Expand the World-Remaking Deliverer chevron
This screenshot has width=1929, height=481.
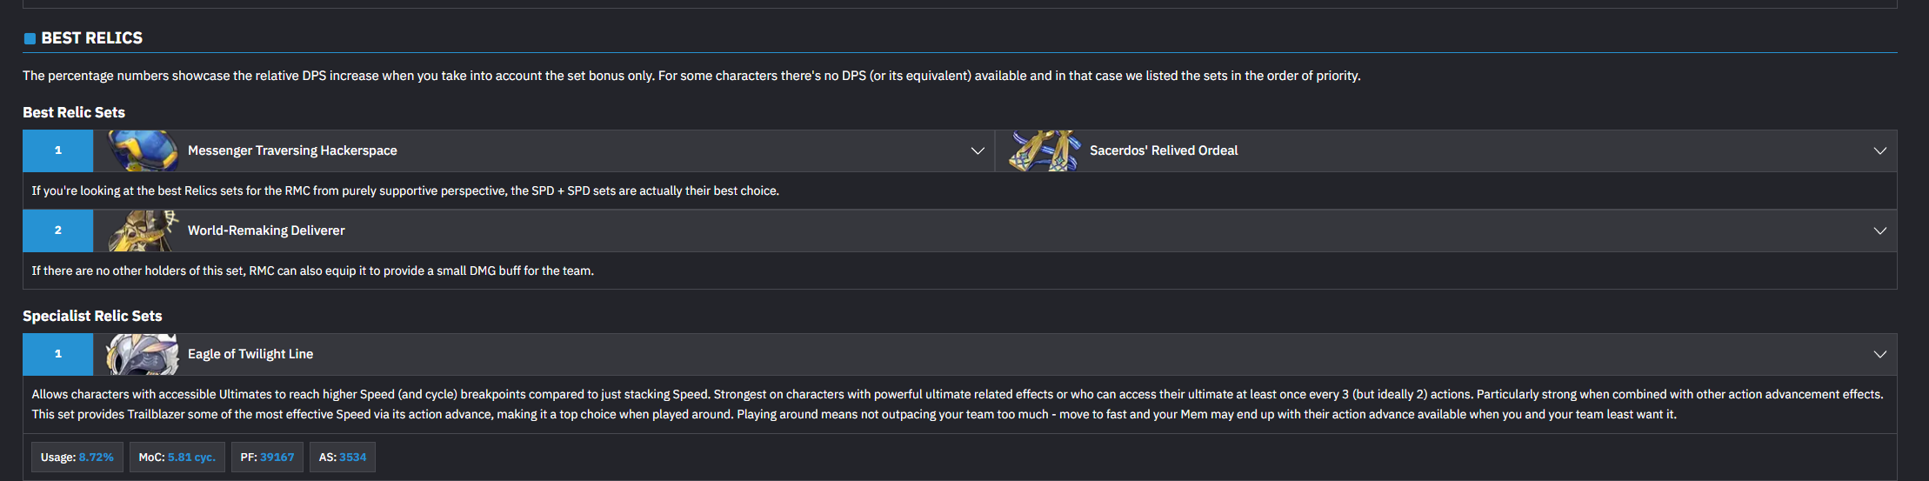1879,230
